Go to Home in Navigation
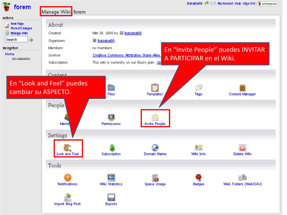The image size is (287, 215). pyautogui.click(x=10, y=54)
